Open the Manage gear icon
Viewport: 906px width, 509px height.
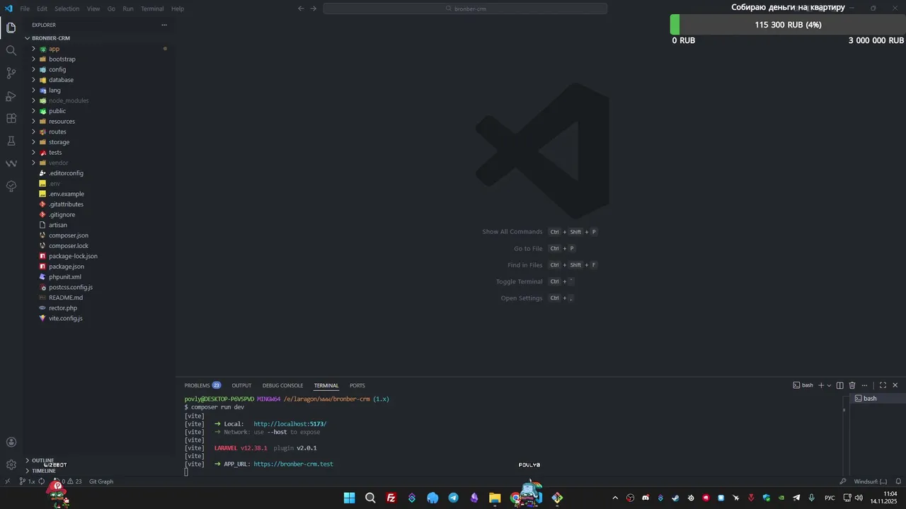(11, 464)
